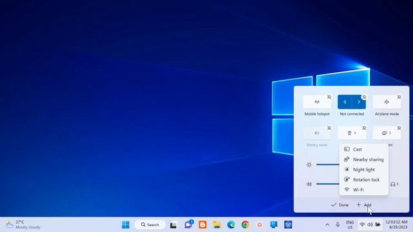
Task: Switch ENG US input language
Action: pyautogui.click(x=350, y=225)
